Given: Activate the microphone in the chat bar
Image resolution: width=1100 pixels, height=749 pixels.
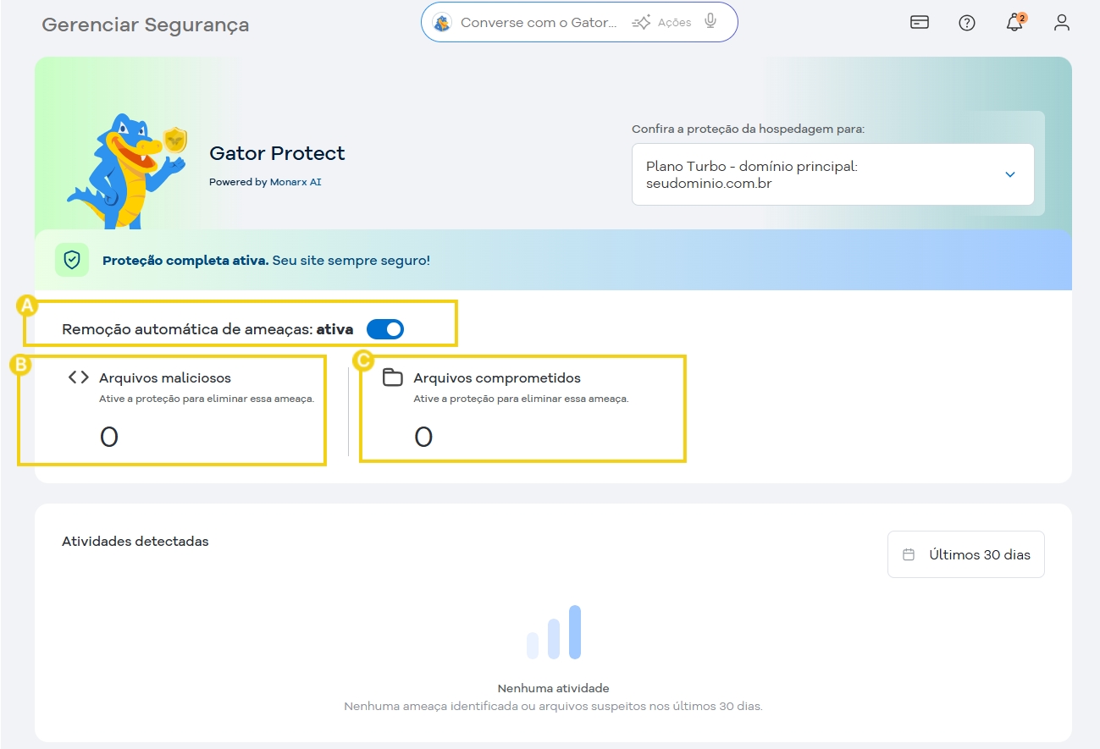Looking at the screenshot, I should click(710, 21).
